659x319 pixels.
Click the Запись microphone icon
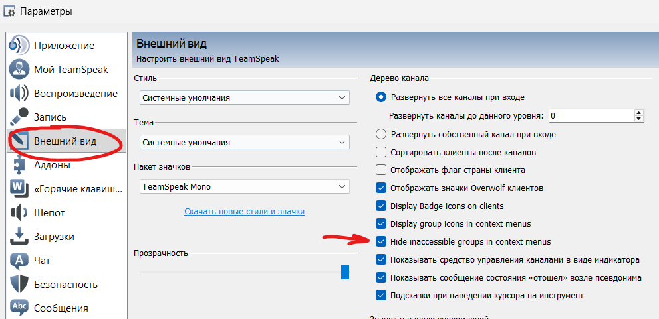(x=19, y=117)
